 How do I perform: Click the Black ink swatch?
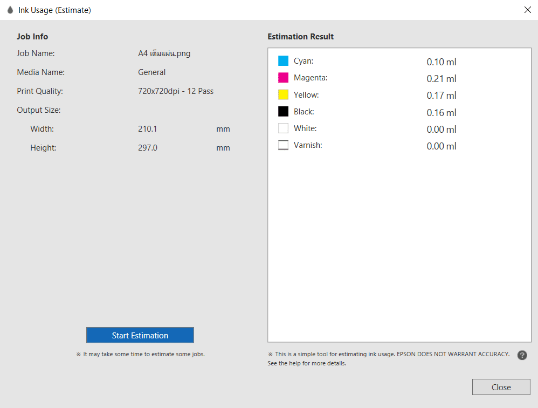pyautogui.click(x=283, y=112)
